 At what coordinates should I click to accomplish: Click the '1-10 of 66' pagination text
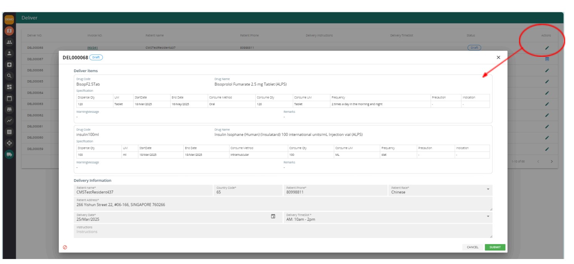tap(518, 162)
